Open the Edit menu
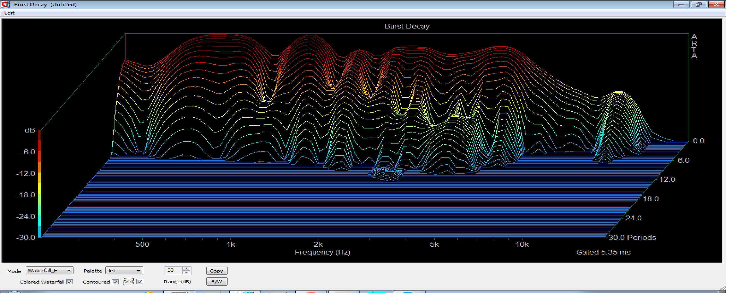This screenshot has height=301, width=732. [9, 13]
